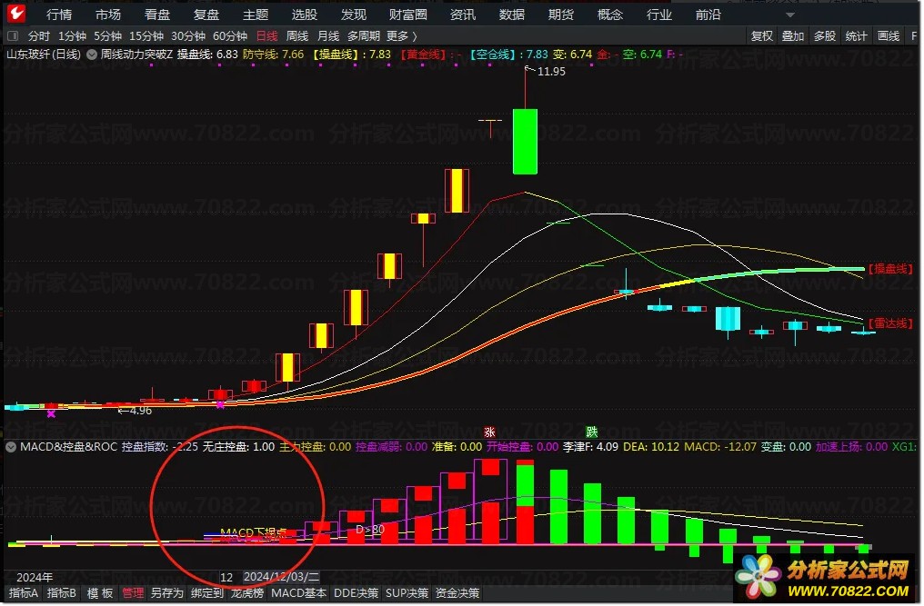Open the 主题 menu
The width and height of the screenshot is (924, 606).
tap(256, 15)
